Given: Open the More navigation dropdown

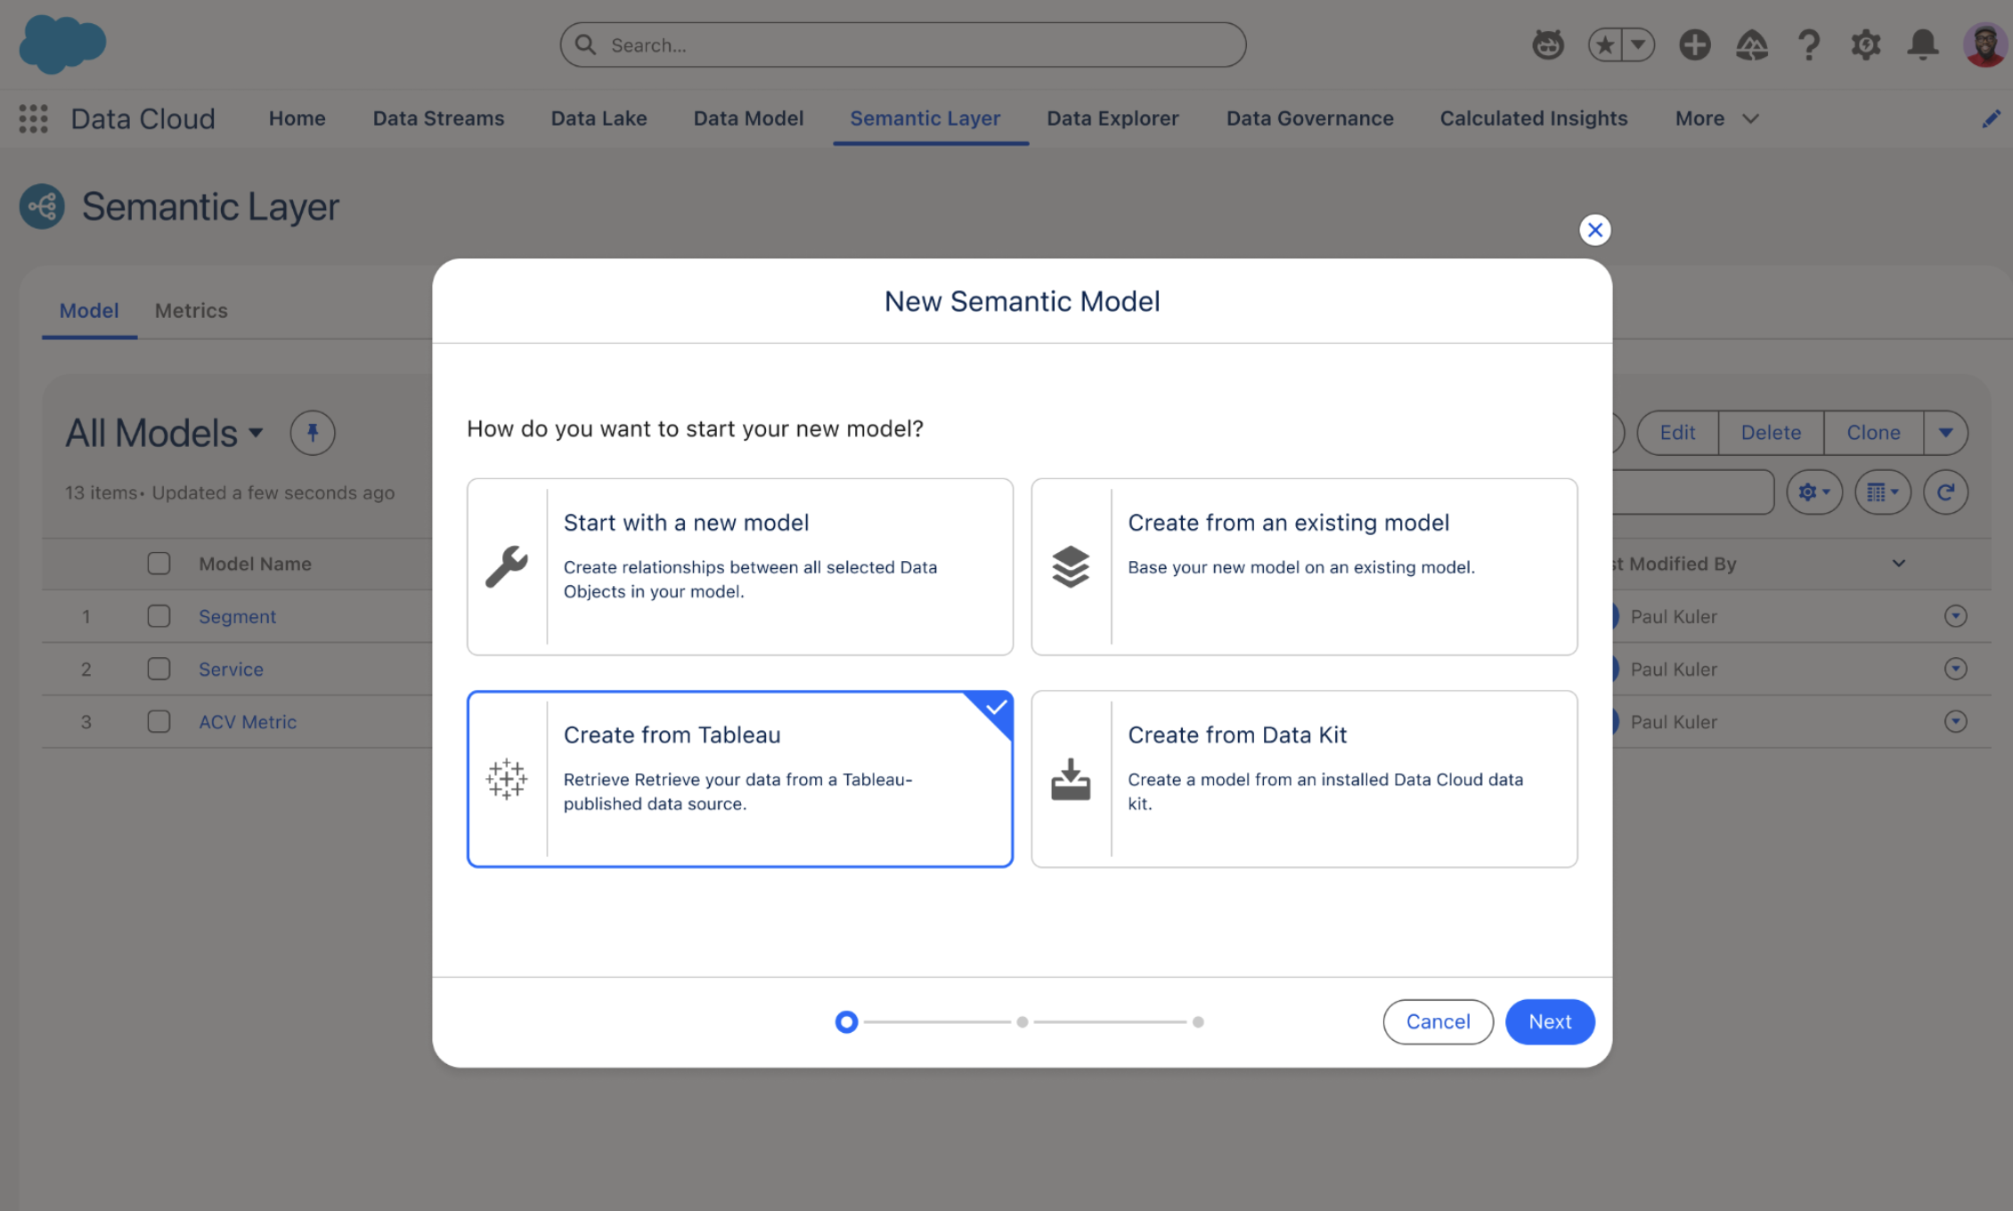Looking at the screenshot, I should click(x=1716, y=118).
